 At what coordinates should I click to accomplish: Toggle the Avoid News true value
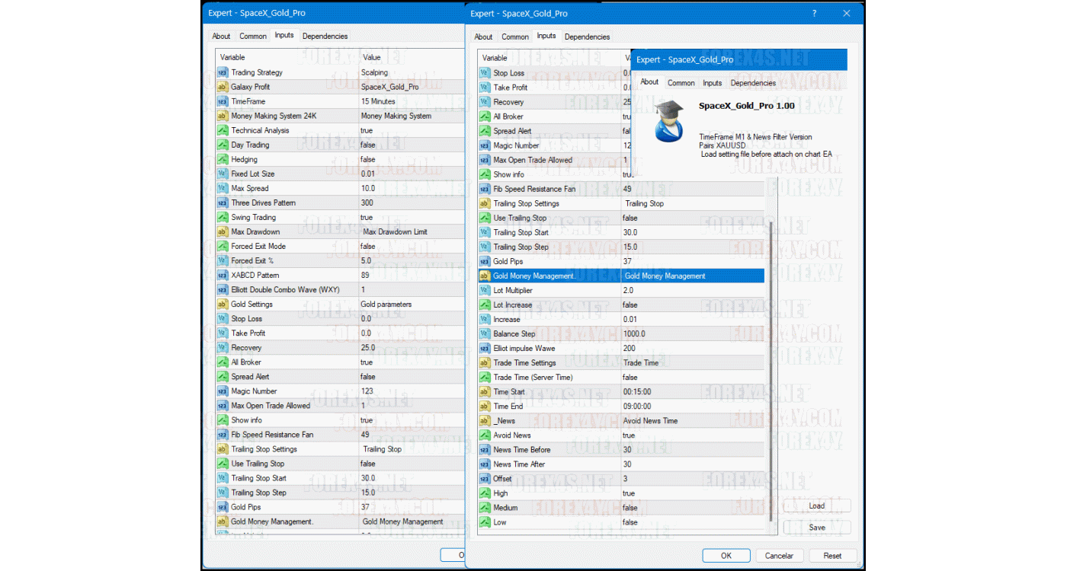click(629, 435)
